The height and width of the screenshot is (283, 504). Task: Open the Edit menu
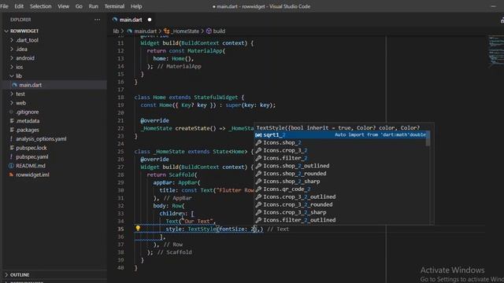(19, 6)
